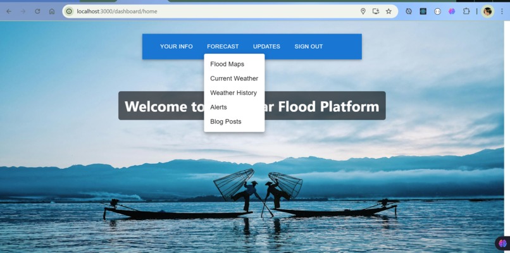This screenshot has height=253, width=510.
Task: Collapse the FORECAST menu
Action: [223, 47]
